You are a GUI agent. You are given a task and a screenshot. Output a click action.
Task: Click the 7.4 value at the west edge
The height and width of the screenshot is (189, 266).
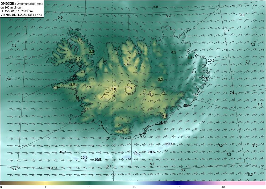pos(8,79)
